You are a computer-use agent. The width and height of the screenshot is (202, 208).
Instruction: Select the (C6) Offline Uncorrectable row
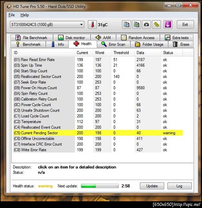[98, 139]
